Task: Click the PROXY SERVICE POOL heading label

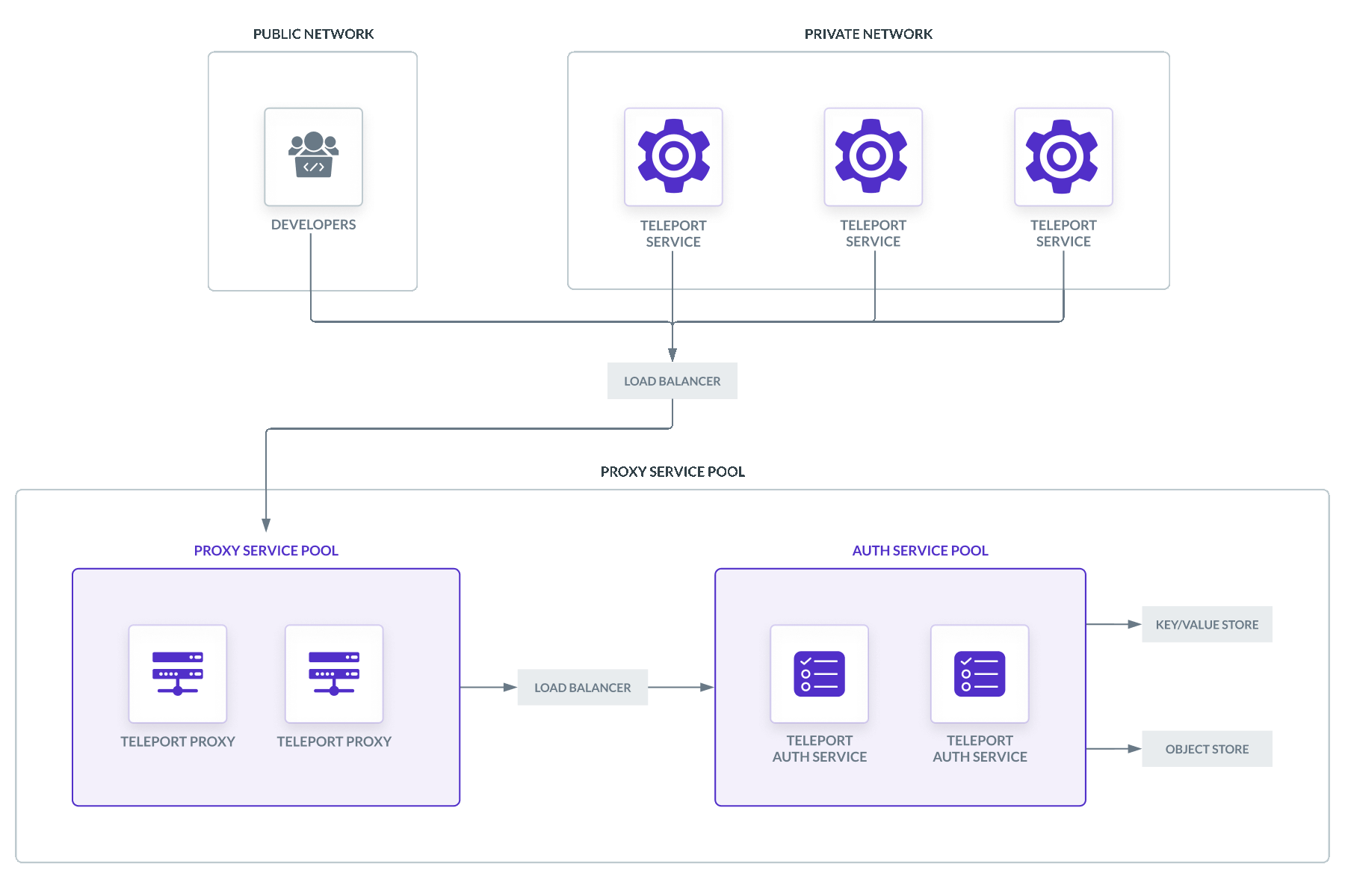Action: click(266, 550)
